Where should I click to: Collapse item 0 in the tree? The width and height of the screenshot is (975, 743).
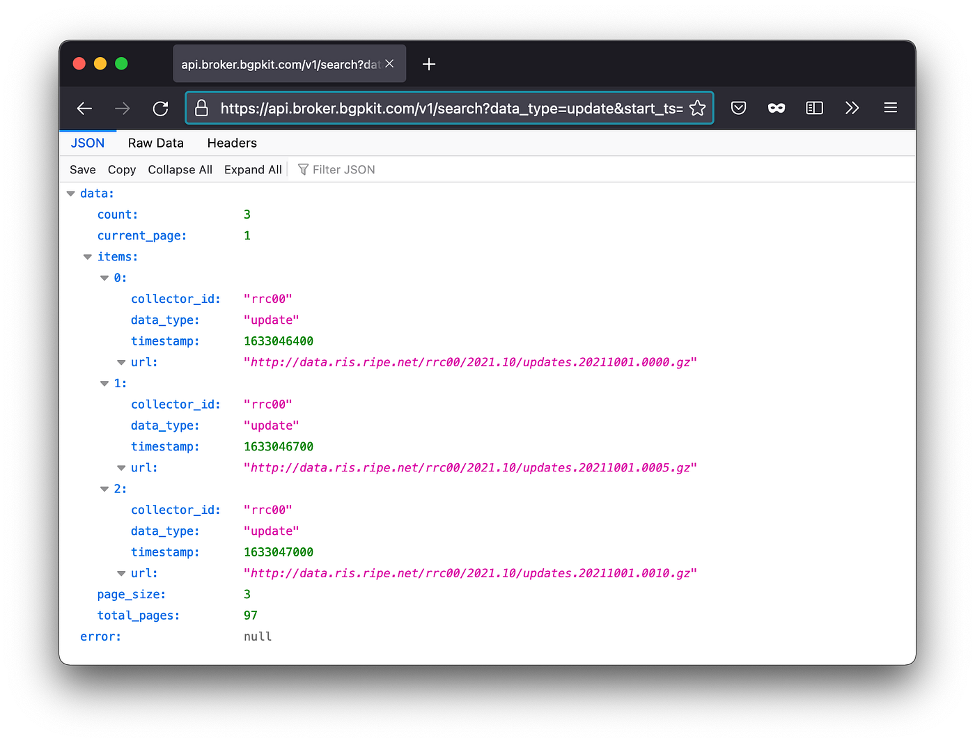[104, 278]
